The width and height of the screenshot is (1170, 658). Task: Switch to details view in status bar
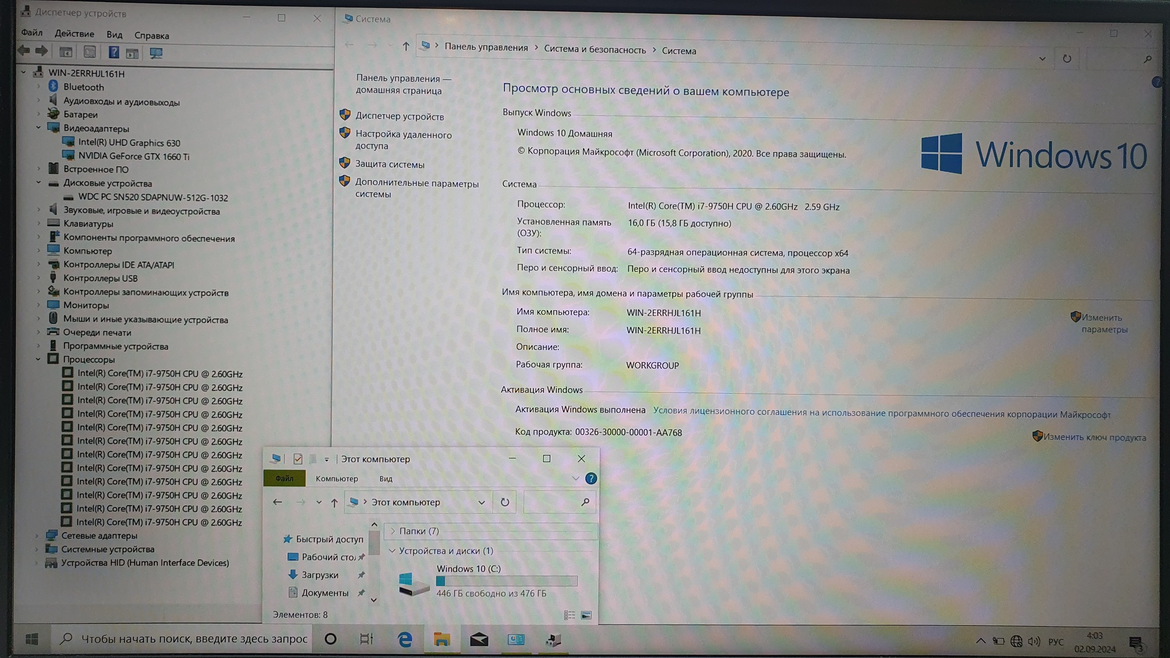[570, 615]
